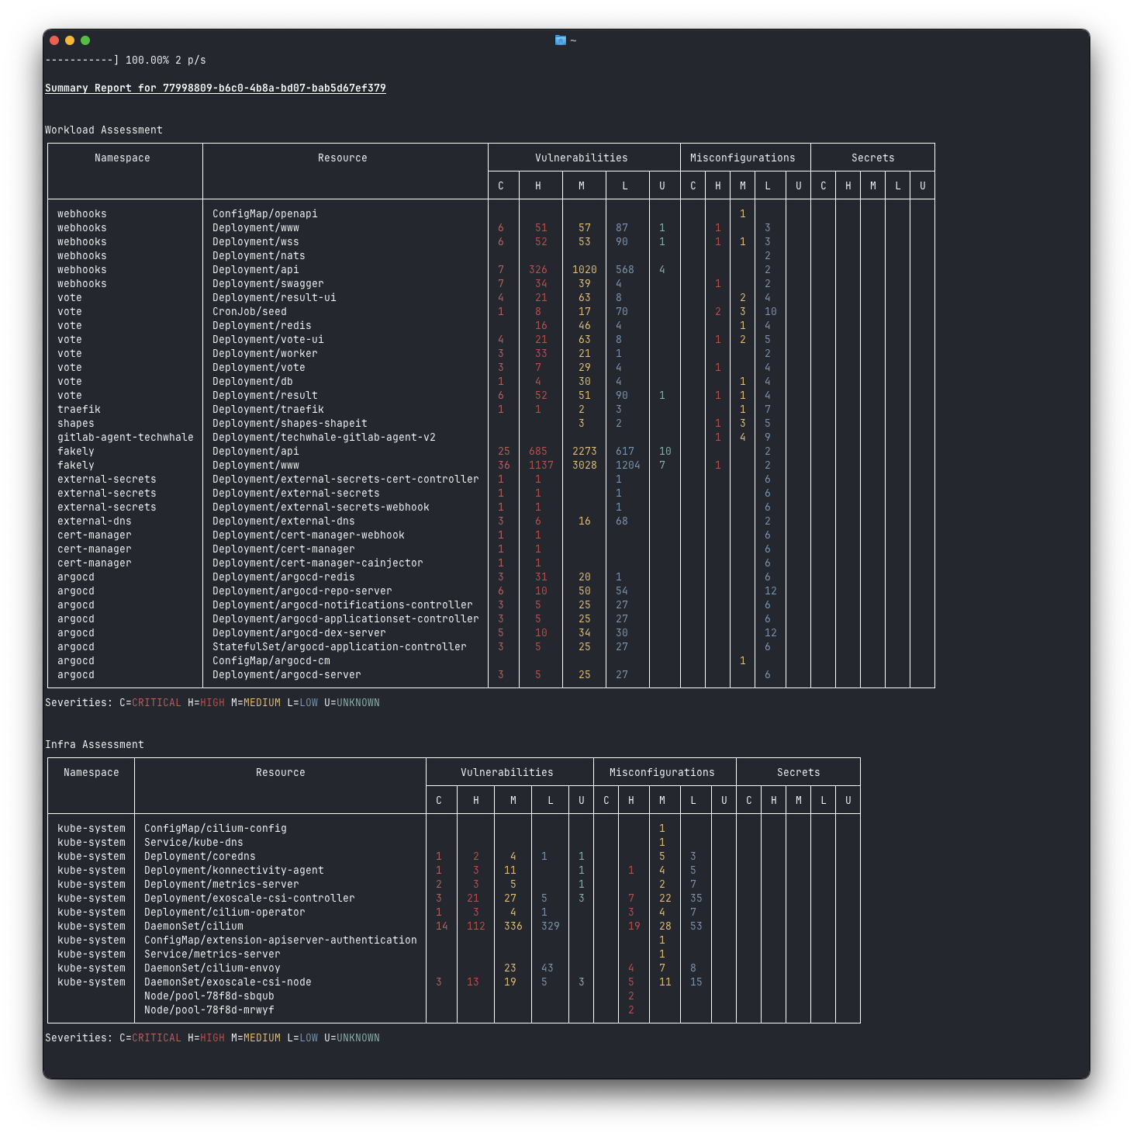This screenshot has width=1133, height=1136.
Task: Click 'ConfigMap/argocd-cm' resource name
Action: 271,661
